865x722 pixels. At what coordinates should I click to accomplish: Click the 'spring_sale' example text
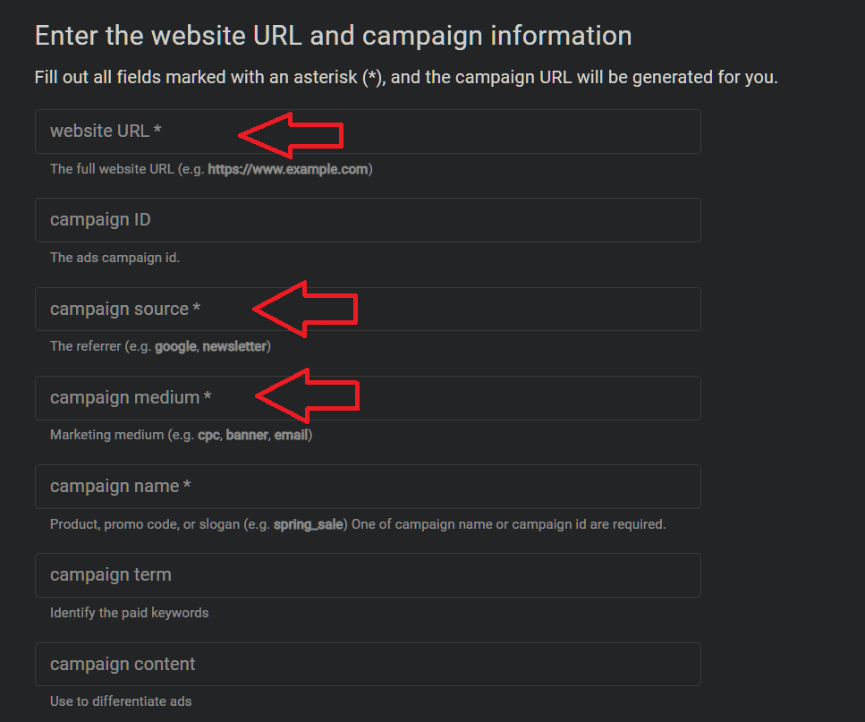coord(309,524)
